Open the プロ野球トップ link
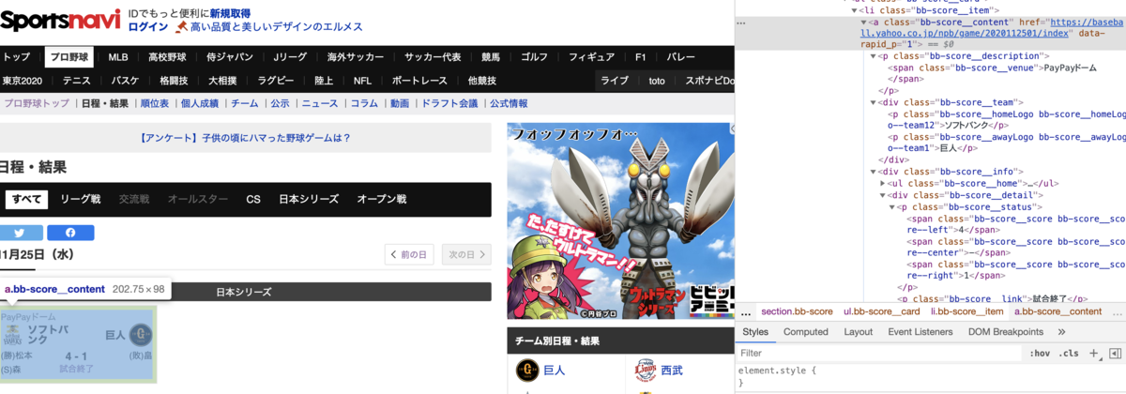 tap(37, 103)
